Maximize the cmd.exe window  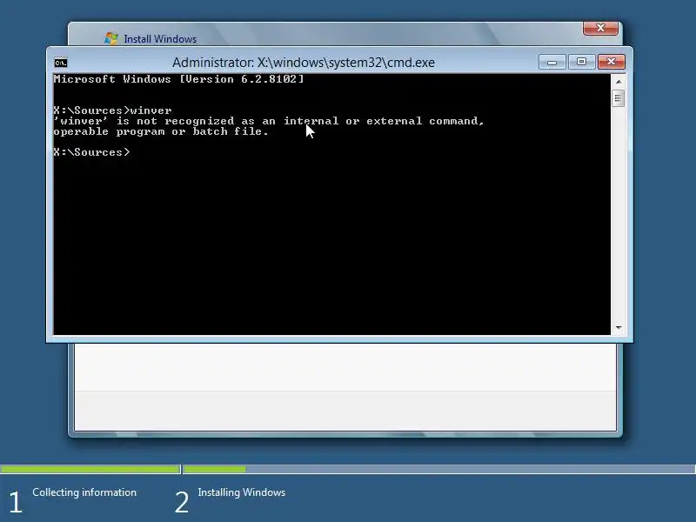581,62
